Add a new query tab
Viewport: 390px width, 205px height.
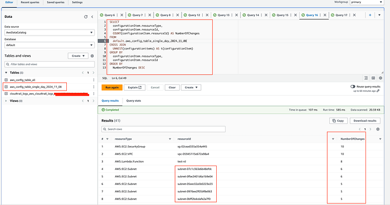[x=370, y=15]
